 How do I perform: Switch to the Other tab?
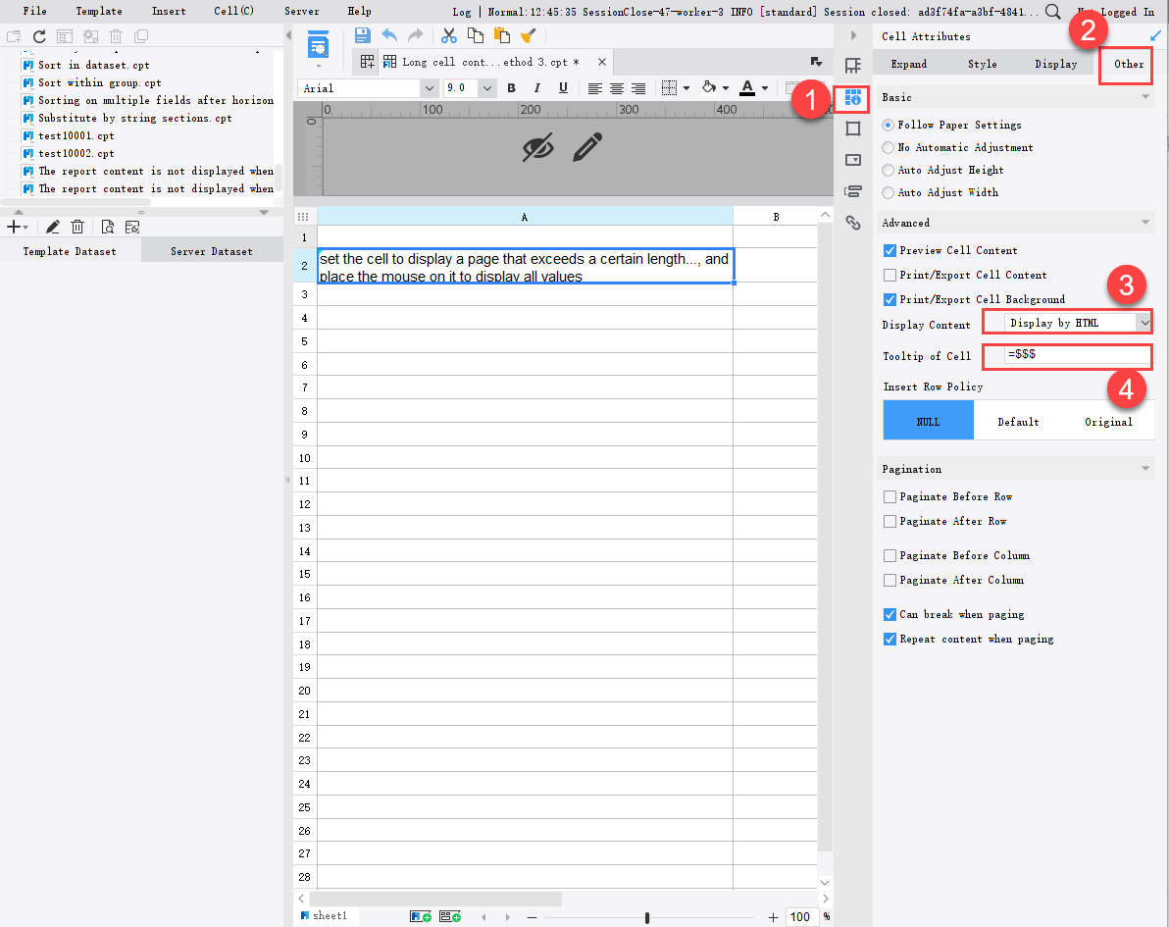point(1129,64)
